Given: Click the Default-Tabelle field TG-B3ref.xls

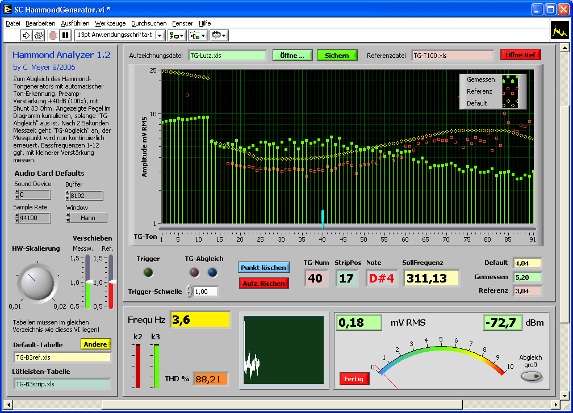Looking at the screenshot, I should tap(62, 357).
